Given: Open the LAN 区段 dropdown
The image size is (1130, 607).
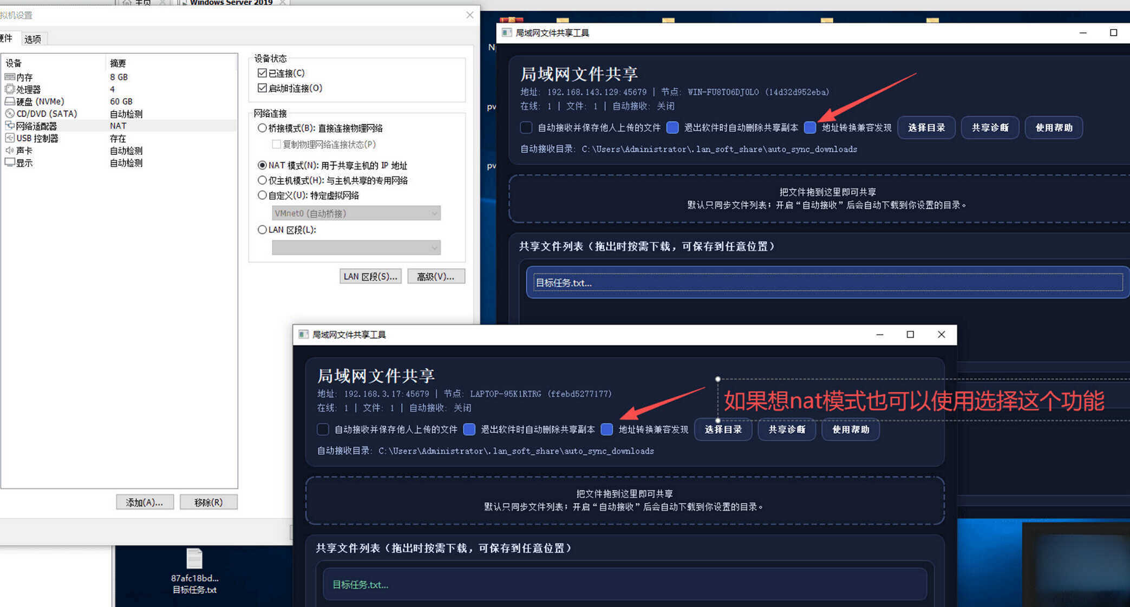Looking at the screenshot, I should [356, 247].
